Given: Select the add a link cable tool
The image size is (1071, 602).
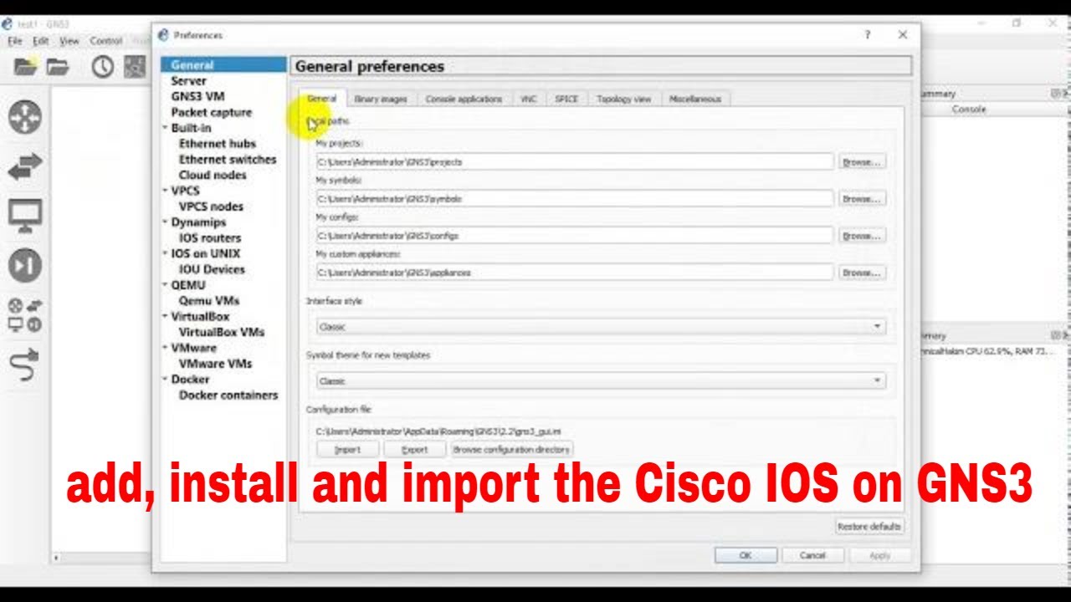Looking at the screenshot, I should (x=25, y=365).
